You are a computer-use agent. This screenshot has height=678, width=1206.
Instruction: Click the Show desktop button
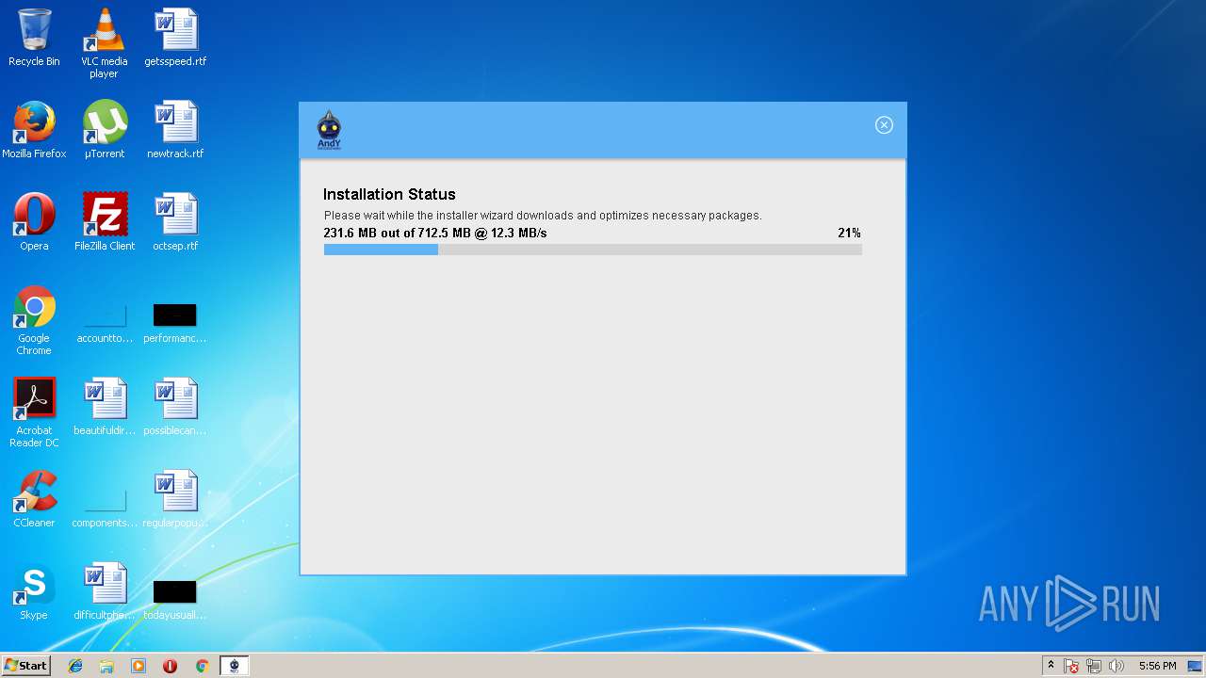pos(1196,666)
